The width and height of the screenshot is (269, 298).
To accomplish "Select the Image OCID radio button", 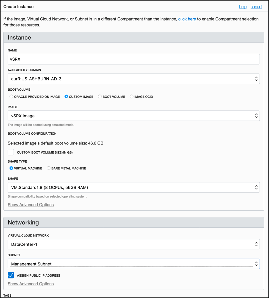I will coord(132,97).
